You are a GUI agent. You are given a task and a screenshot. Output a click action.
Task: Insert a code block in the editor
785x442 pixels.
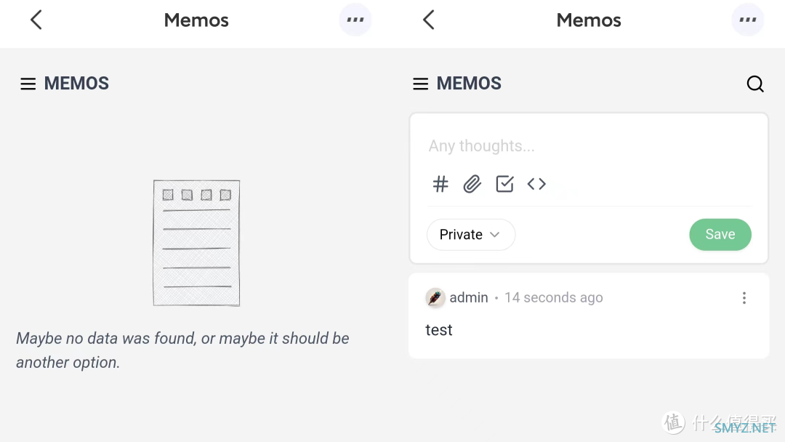click(536, 184)
